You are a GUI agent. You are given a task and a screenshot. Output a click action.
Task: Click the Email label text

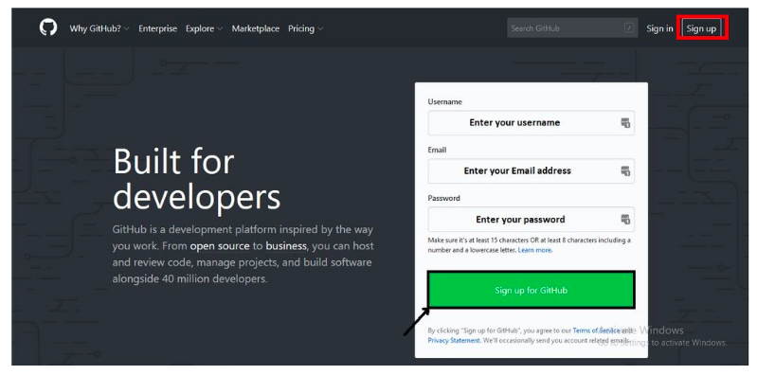point(437,151)
